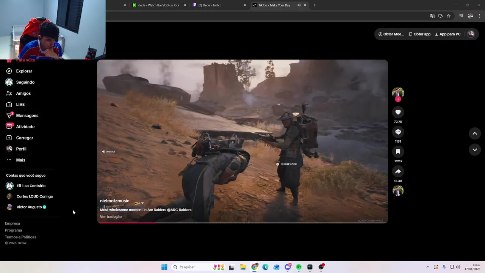Open the creator avatar above the like button

398,93
